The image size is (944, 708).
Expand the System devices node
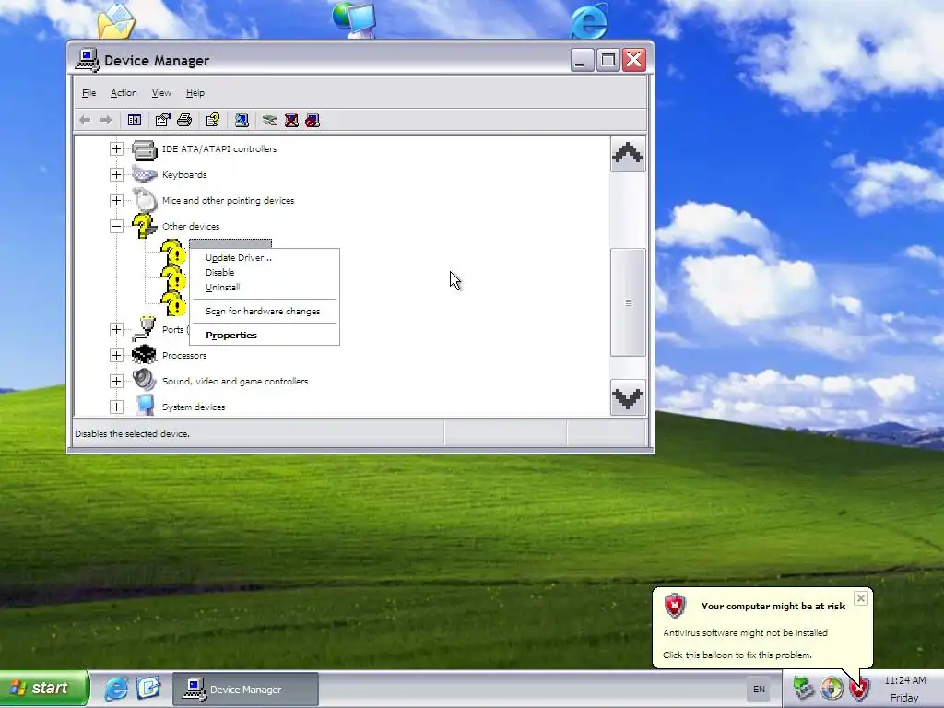(x=117, y=407)
